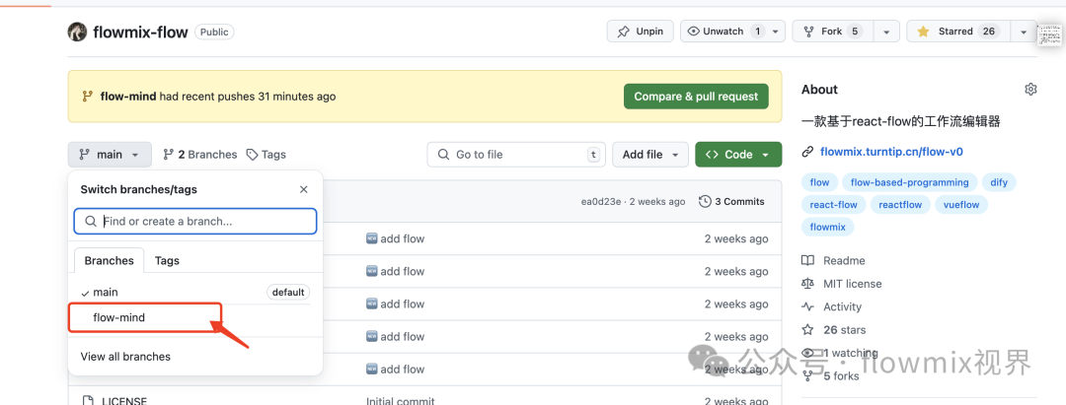Screen dimensions: 1066x405
Task: Click the reactflow topic tag
Action: 900,205
